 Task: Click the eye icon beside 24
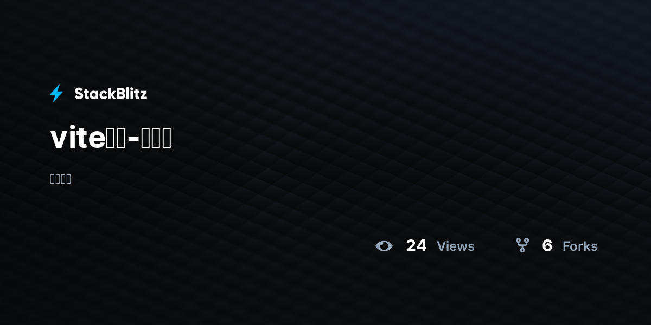click(x=384, y=246)
